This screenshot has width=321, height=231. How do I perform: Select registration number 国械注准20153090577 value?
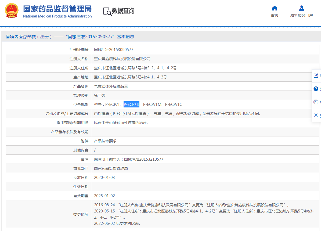[x=114, y=50]
